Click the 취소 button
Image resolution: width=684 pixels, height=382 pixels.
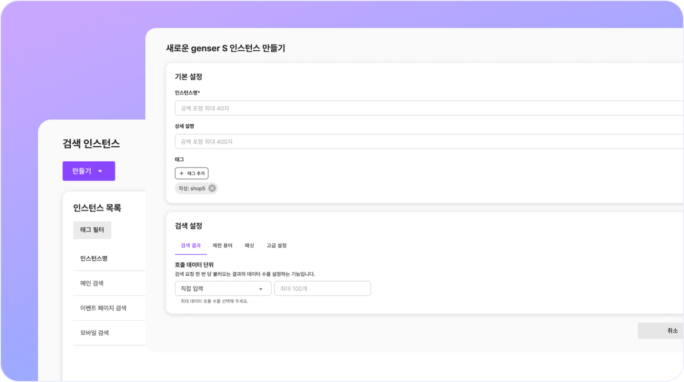[672, 331]
